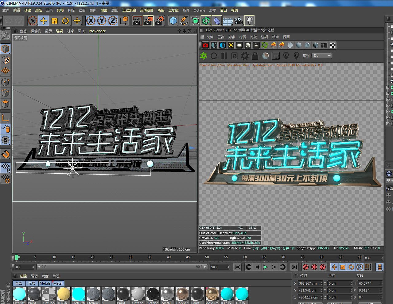Open the ProRender viewport menu
The image size is (393, 304).
(x=97, y=31)
